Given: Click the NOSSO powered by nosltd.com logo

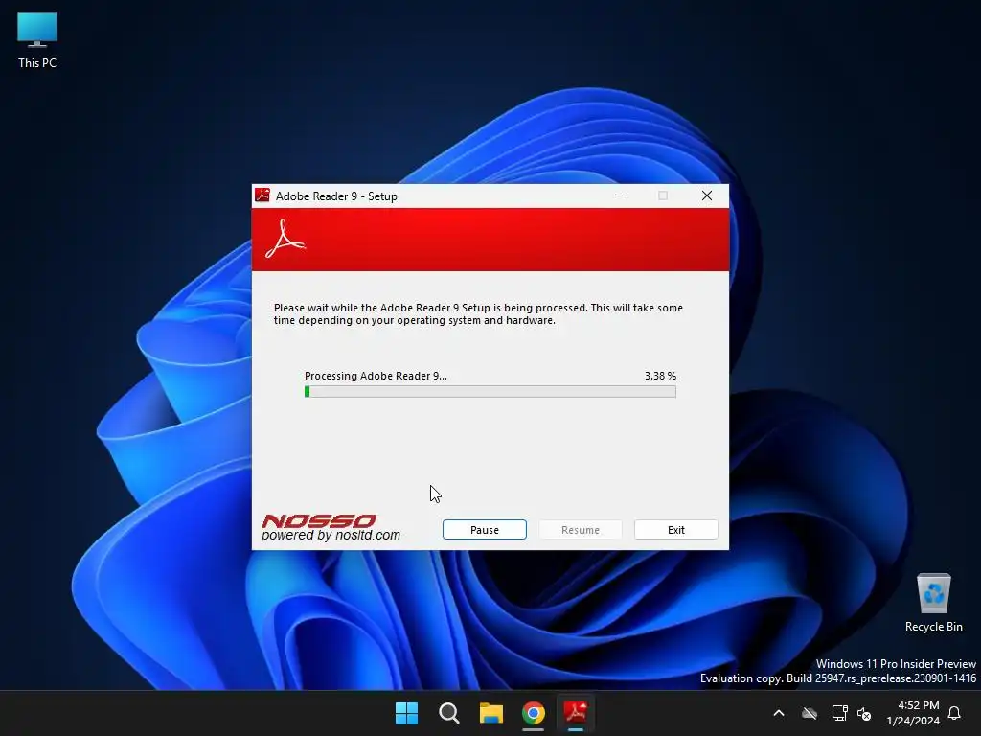Looking at the screenshot, I should (x=331, y=528).
